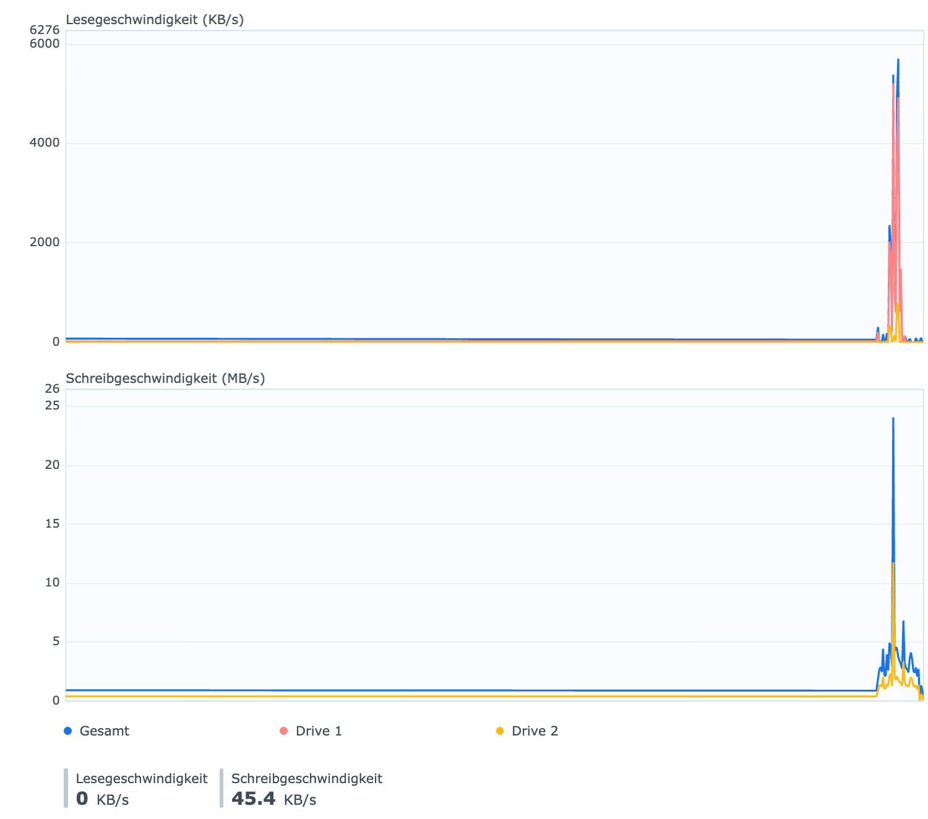Click the 0 read speed value
This screenshot has width=928, height=819.
pyautogui.click(x=82, y=799)
